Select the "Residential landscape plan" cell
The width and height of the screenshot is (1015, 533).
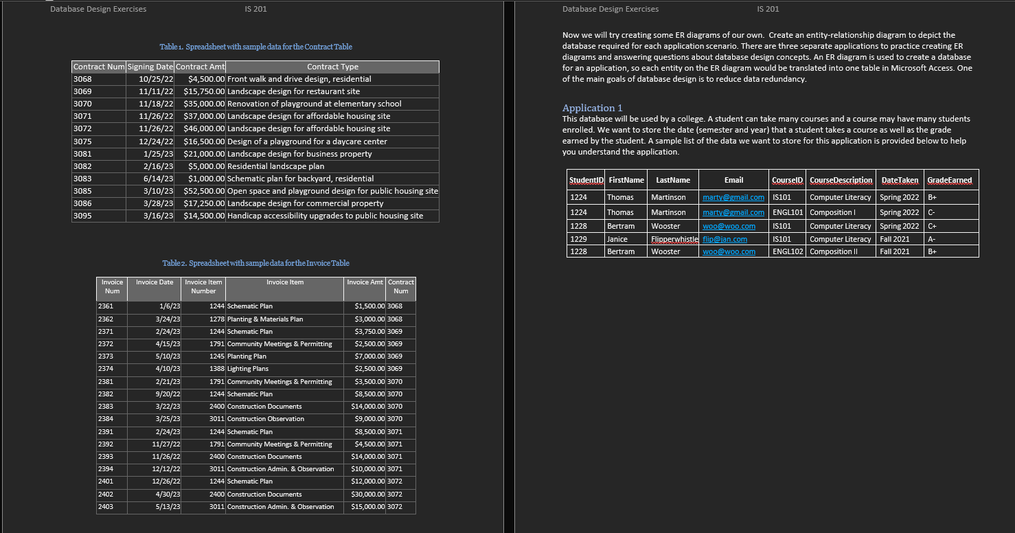(x=332, y=166)
